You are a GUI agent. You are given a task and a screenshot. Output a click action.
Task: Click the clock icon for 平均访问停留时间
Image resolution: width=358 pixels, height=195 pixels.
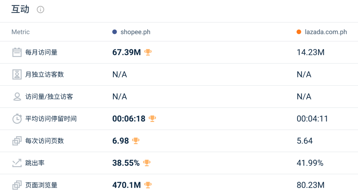17,119
